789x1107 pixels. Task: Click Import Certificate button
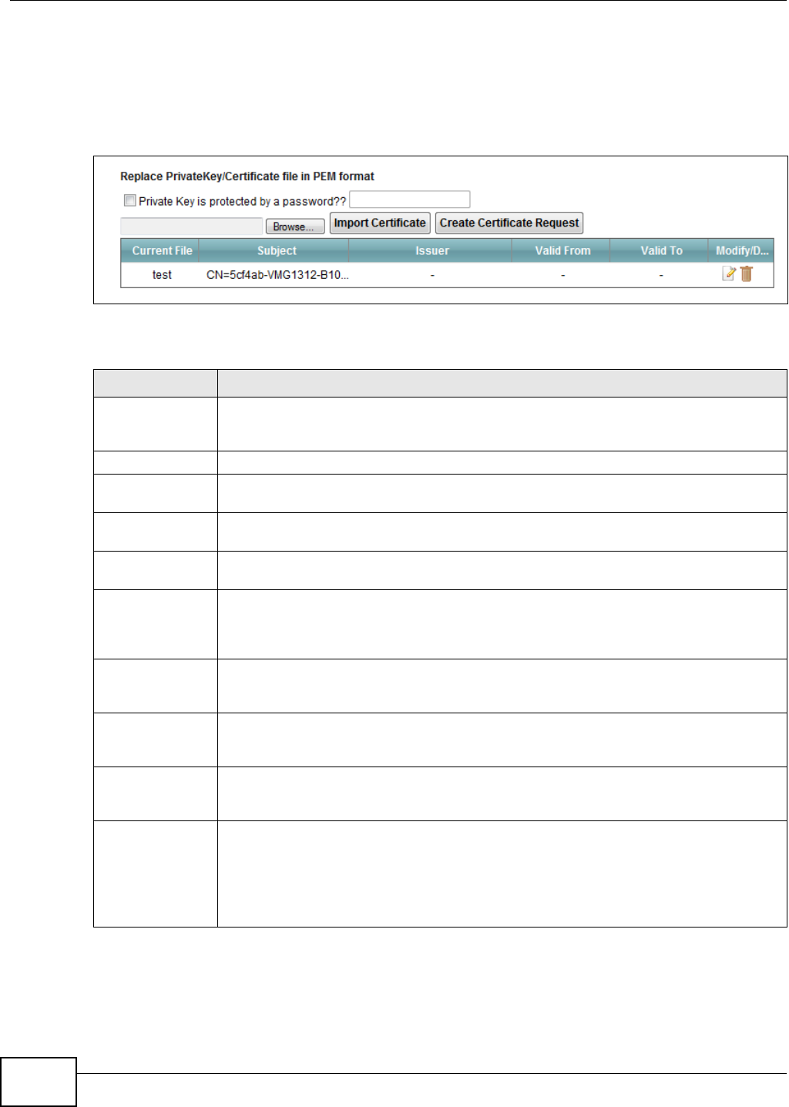tap(380, 223)
